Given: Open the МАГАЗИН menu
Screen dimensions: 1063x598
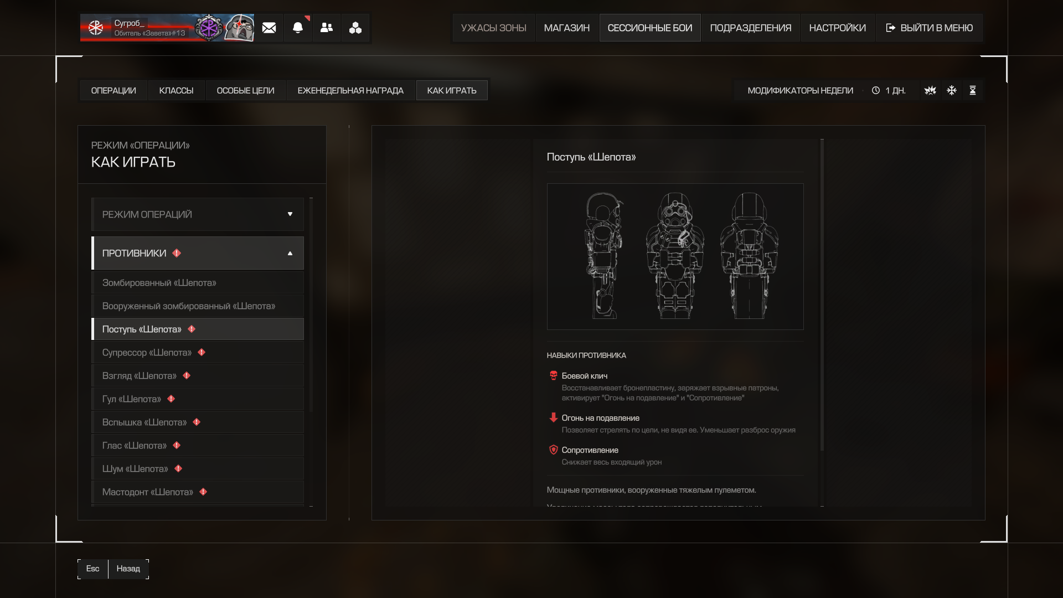Looking at the screenshot, I should click(566, 28).
